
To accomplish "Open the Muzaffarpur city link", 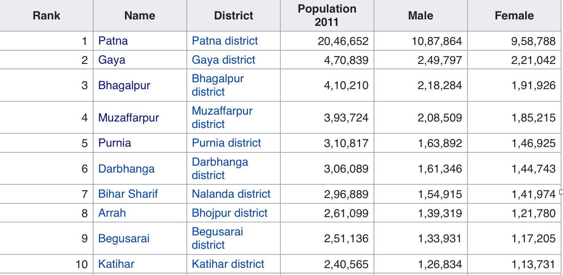I will coord(128,118).
